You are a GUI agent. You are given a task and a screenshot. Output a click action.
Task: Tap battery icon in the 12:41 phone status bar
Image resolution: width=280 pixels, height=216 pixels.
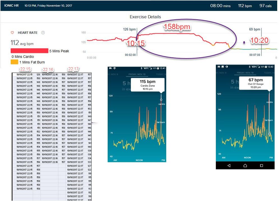(x=158, y=68)
